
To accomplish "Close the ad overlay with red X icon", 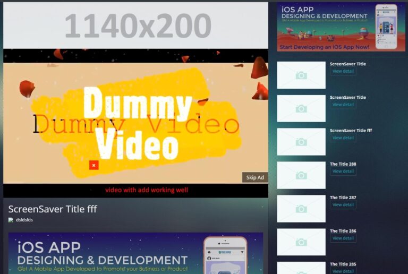I will click(93, 165).
